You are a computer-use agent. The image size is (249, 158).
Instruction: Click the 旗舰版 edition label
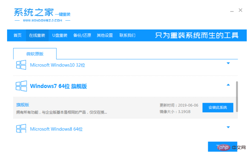[x=23, y=105]
